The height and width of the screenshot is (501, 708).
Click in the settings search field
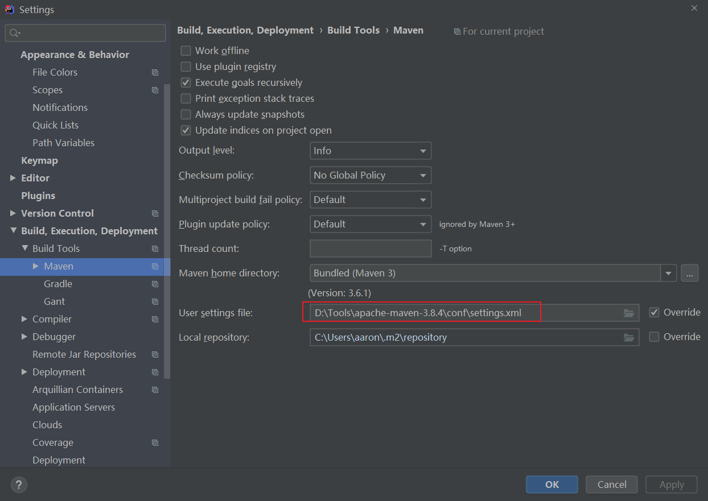coord(85,33)
